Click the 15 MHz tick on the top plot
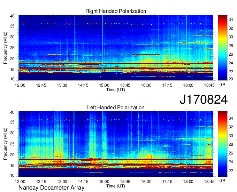The height and width of the screenshot is (192, 237). pos(12,70)
